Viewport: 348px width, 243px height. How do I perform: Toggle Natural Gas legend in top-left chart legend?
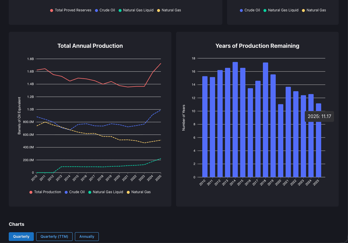[x=169, y=10]
